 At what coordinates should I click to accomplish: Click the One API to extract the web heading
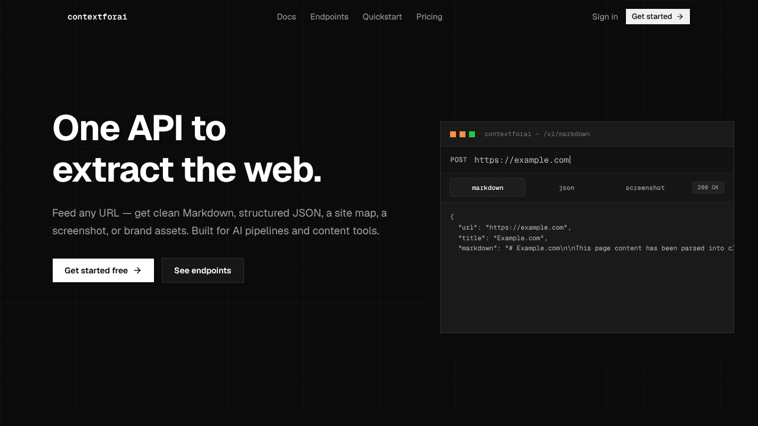pos(187,148)
